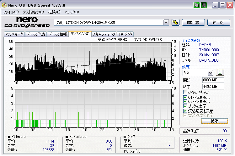Click the progress value 100 %
Image resolution: width=235 pixels, height=156 pixels.
[222, 141]
